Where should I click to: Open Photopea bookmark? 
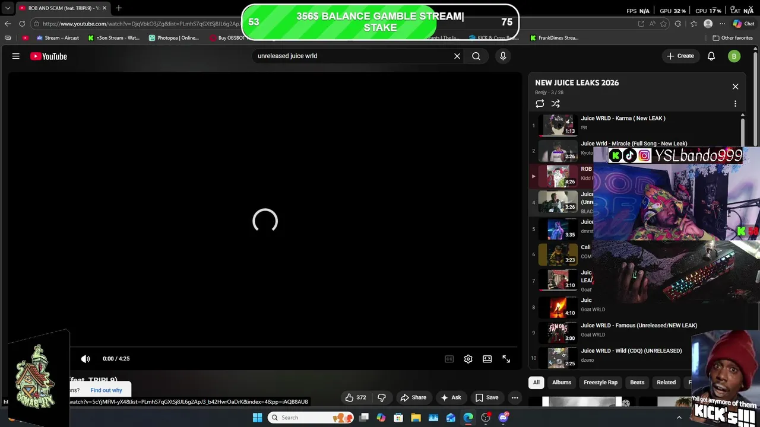(x=174, y=38)
